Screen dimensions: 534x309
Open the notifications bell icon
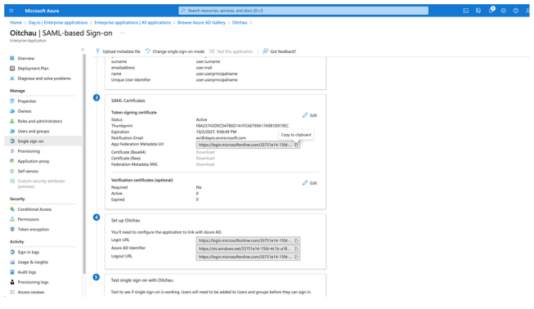[x=491, y=10]
